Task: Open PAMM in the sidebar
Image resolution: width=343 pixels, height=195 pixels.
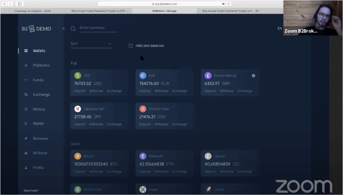Action: [38, 124]
